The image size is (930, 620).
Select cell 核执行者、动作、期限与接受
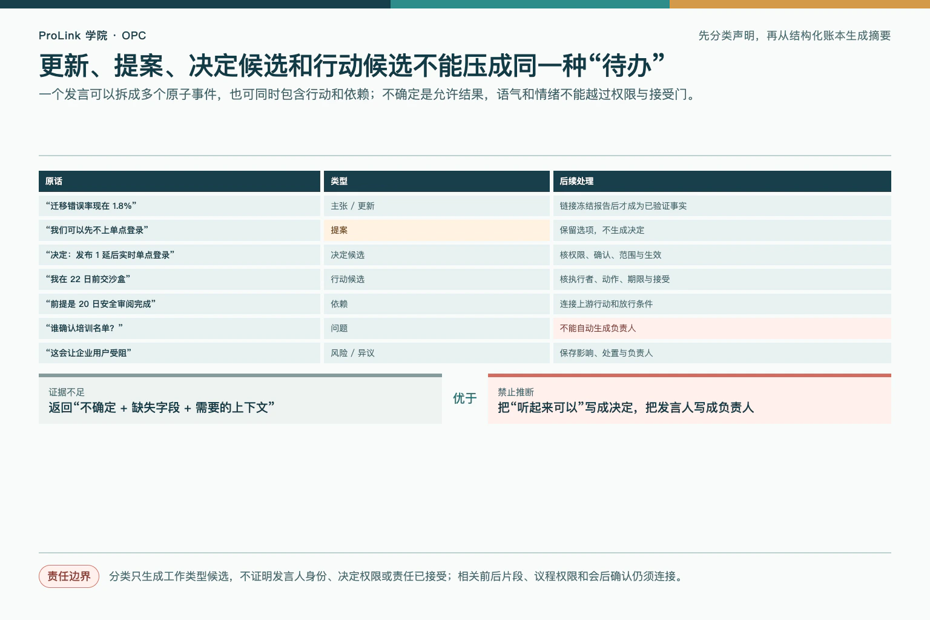pos(722,279)
